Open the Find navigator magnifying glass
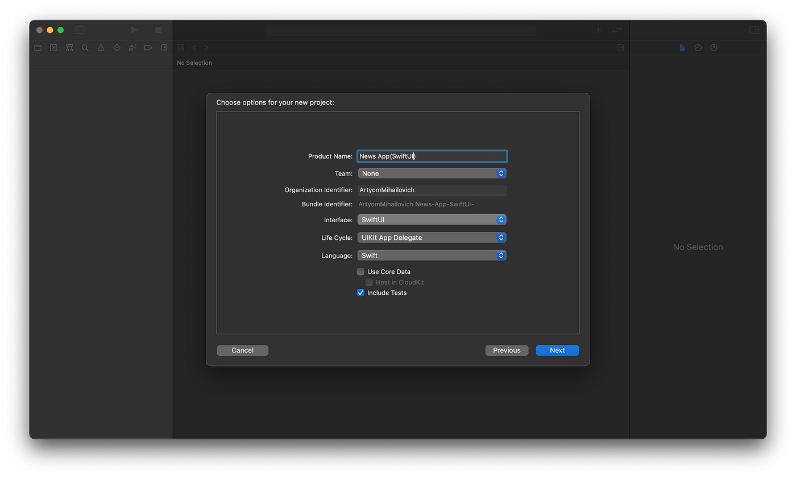This screenshot has width=796, height=478. [x=85, y=48]
